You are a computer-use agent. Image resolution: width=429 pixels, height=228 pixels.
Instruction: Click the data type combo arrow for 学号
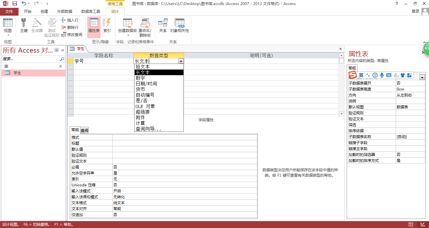click(x=181, y=61)
